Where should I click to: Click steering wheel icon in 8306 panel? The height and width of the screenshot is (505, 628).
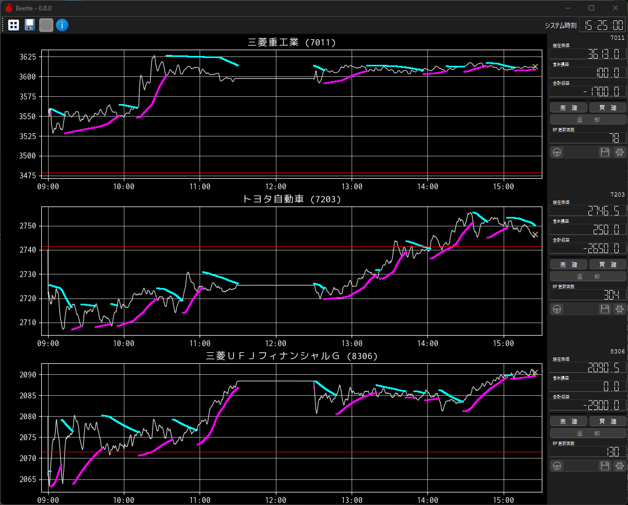[x=557, y=466]
